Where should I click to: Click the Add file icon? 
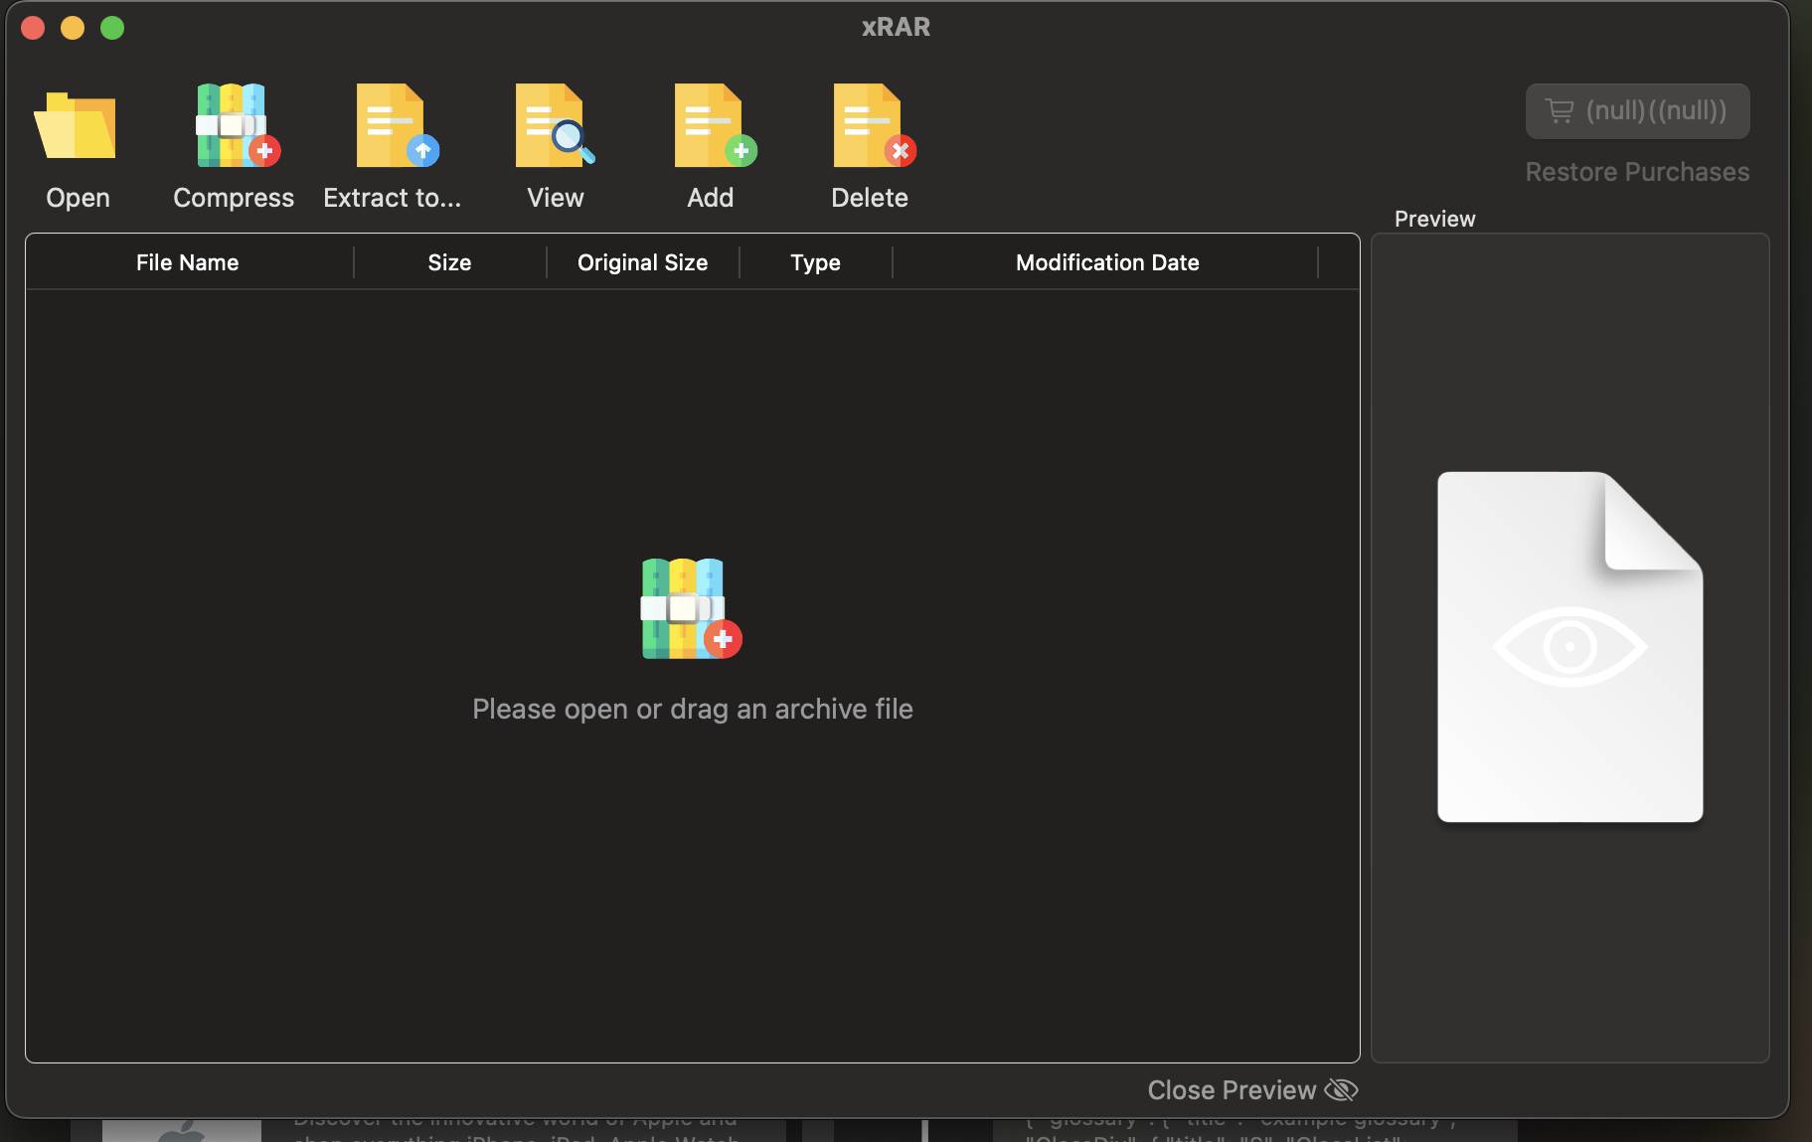pyautogui.click(x=712, y=126)
